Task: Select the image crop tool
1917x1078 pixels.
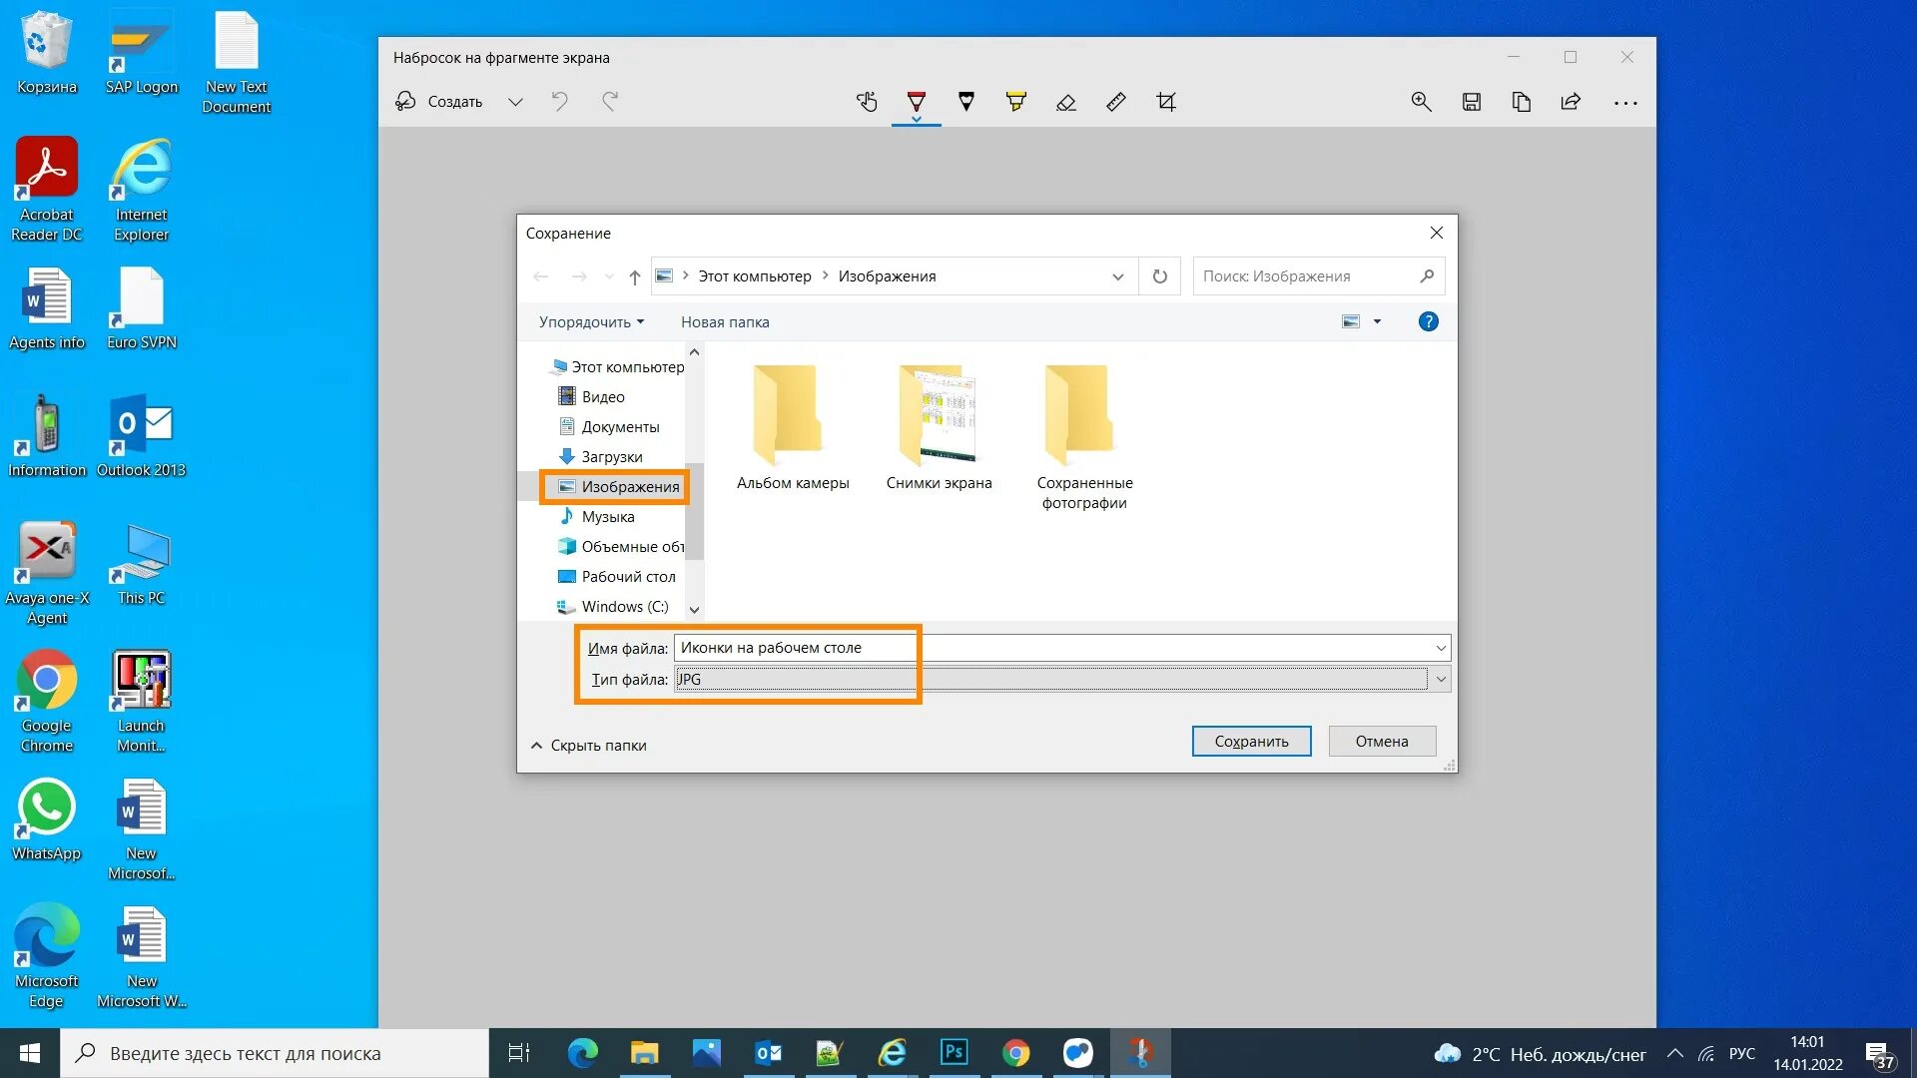Action: pos(1165,101)
